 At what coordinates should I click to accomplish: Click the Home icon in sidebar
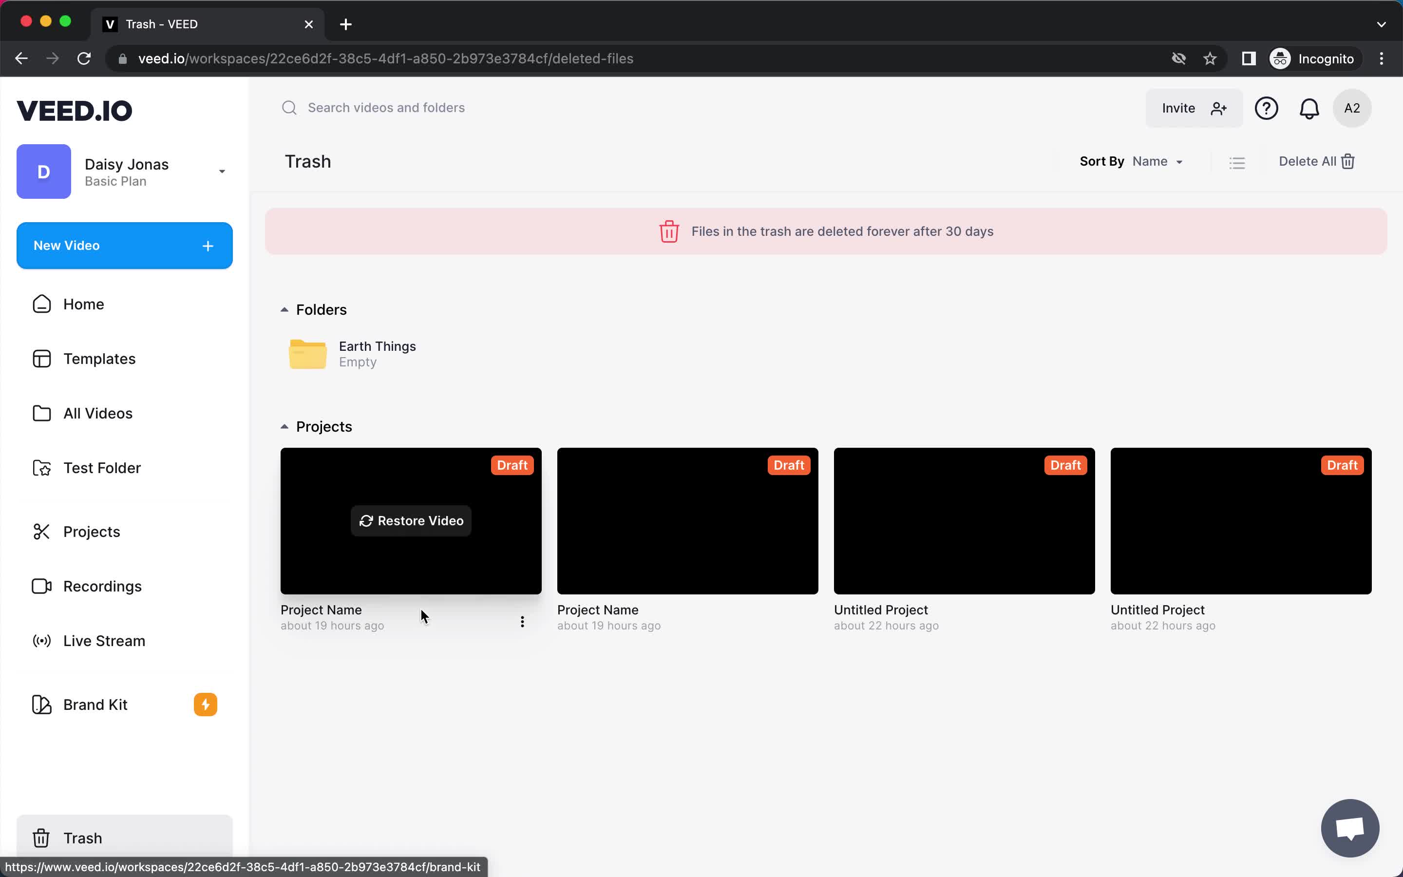click(x=41, y=304)
